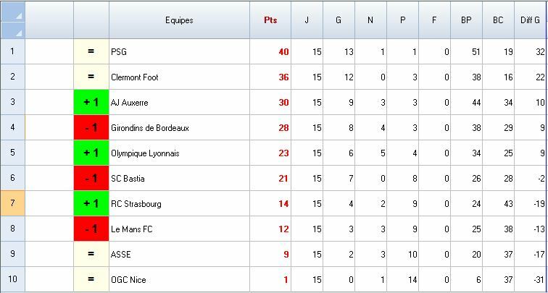The image size is (548, 293).
Task: Select row header number 7
Action: pyautogui.click(x=12, y=204)
